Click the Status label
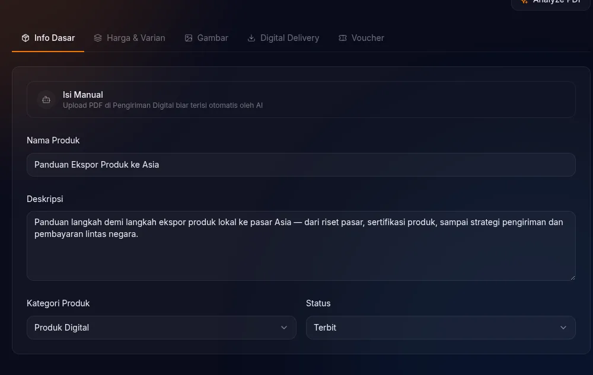 pyautogui.click(x=318, y=303)
